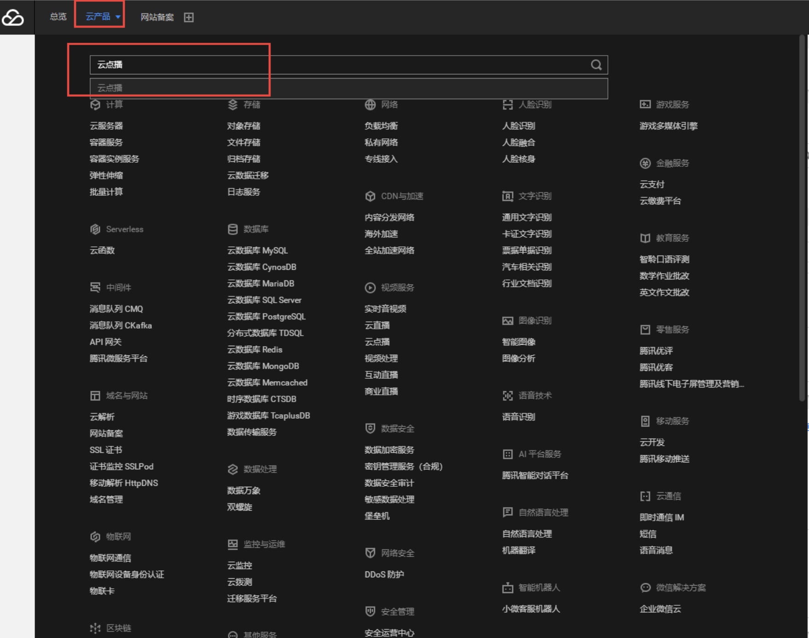Viewport: 809px width, 638px height.
Task: Click the 文字识别 category icon
Action: (x=508, y=196)
